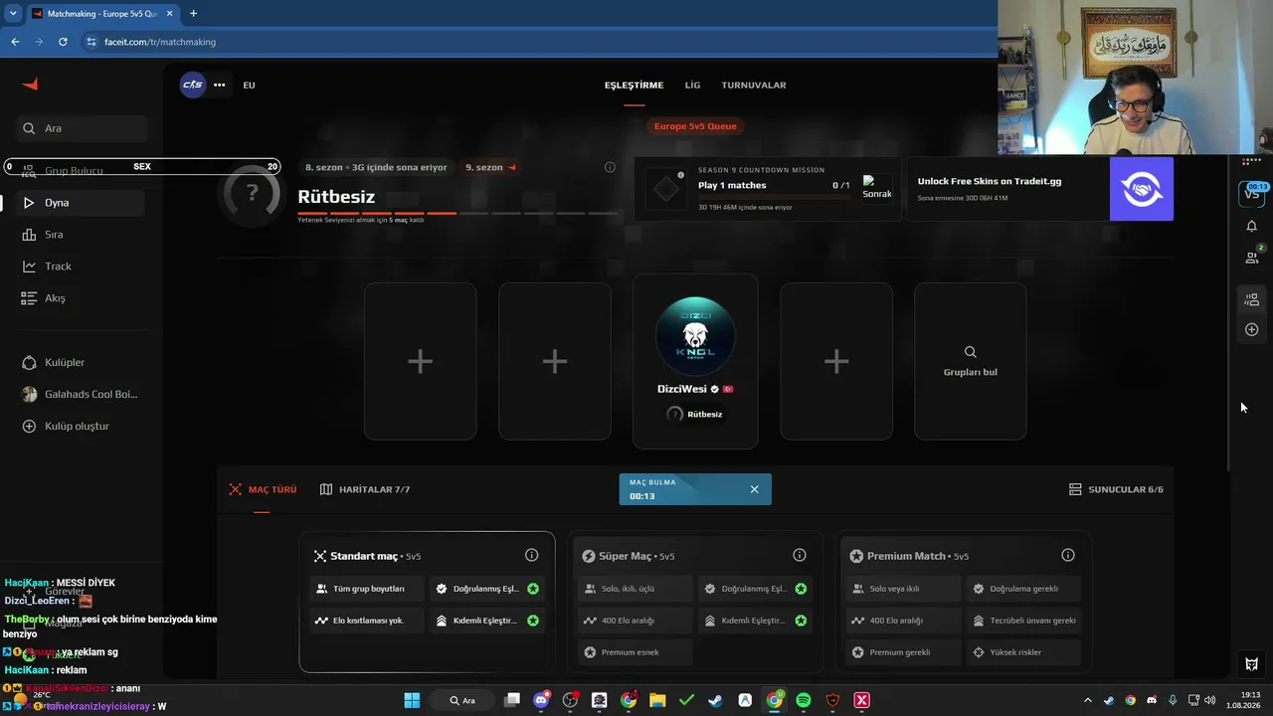
Task: Click the first empty party slot plus
Action: click(420, 361)
